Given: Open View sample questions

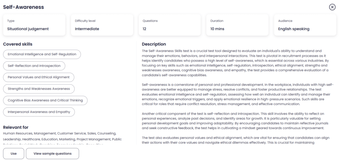Looking at the screenshot, I should coord(52,154).
